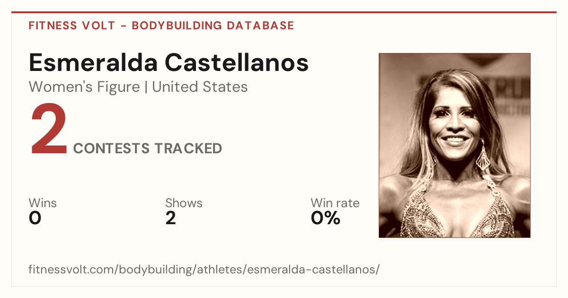Select the BODYBUILDING DATABASE header text

[x=213, y=26]
